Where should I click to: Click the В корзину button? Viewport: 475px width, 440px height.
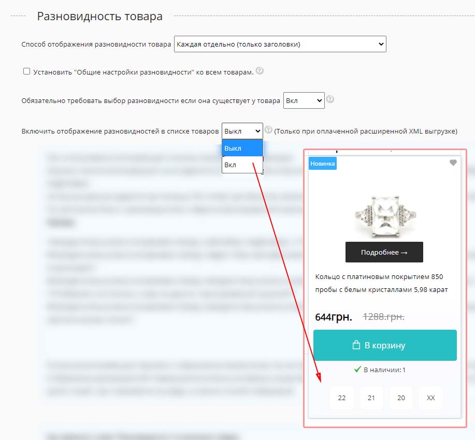[385, 345]
